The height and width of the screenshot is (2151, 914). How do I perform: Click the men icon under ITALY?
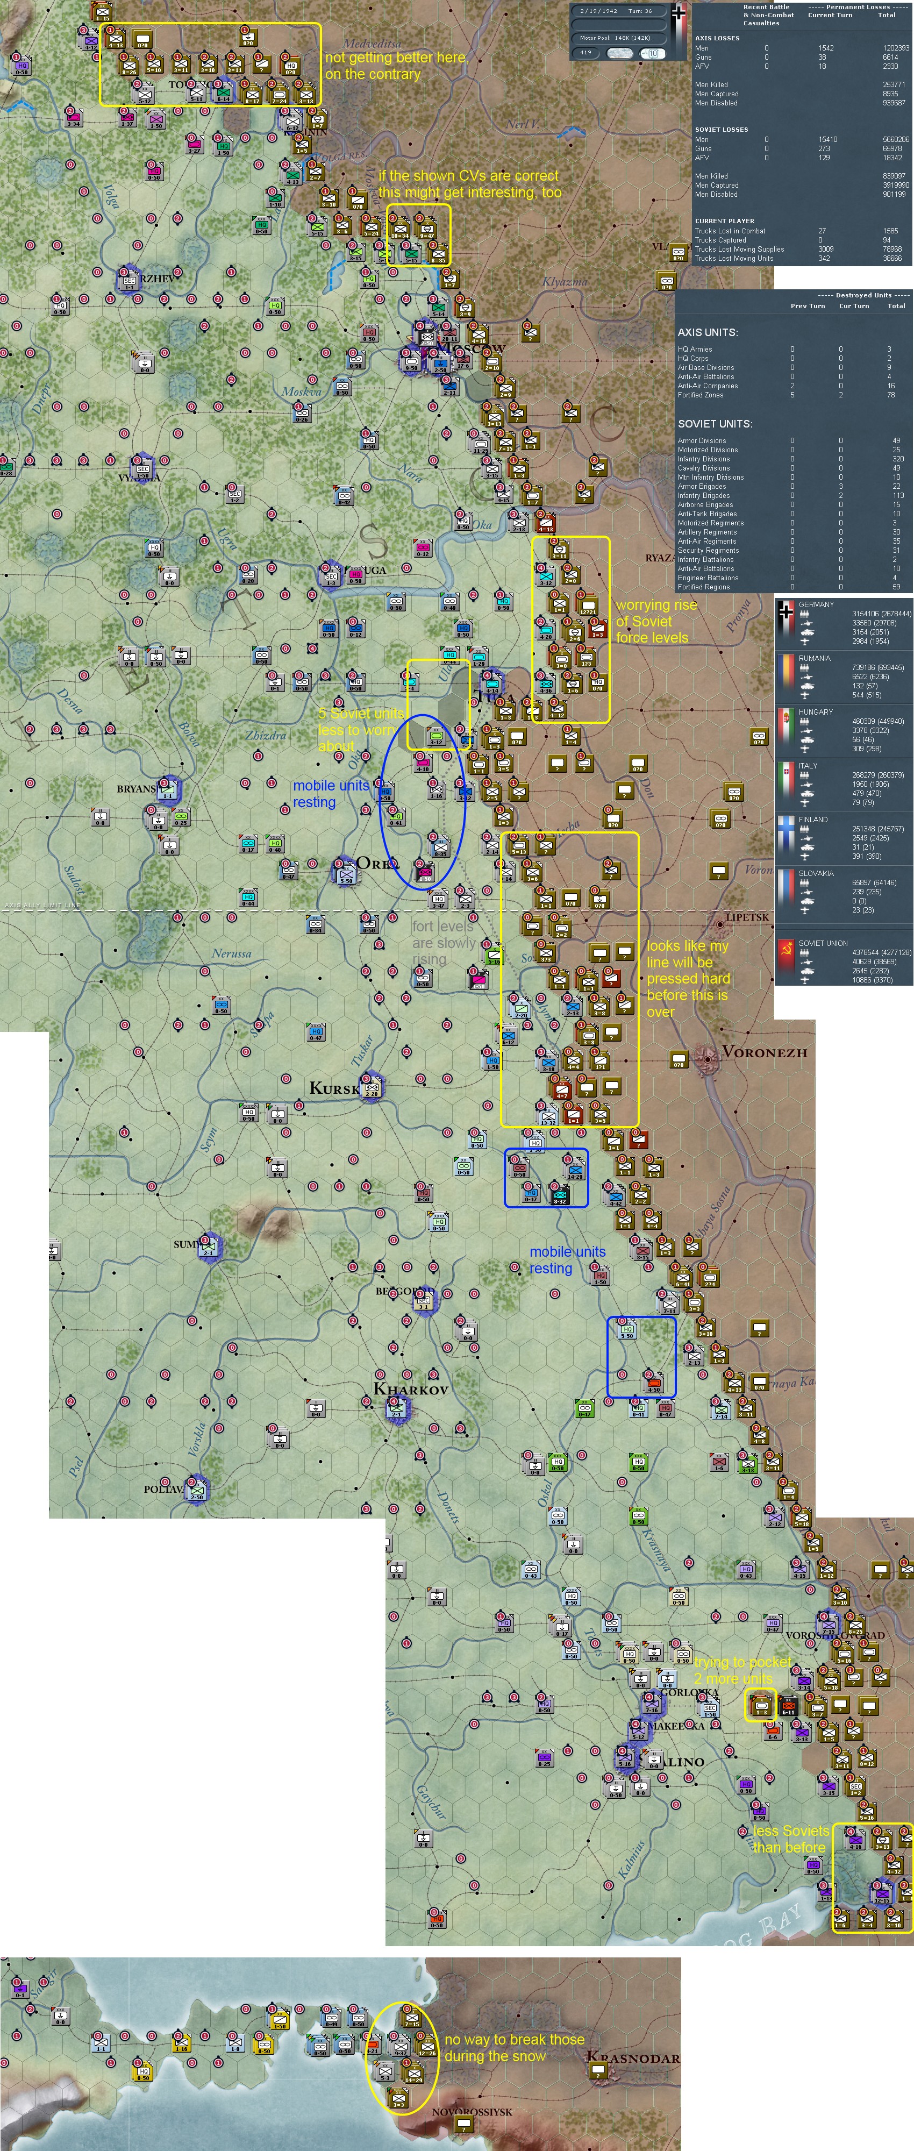(805, 775)
